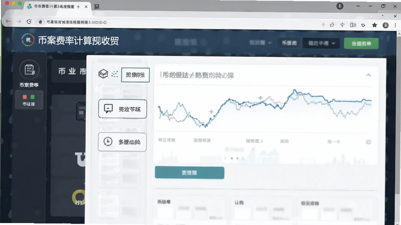Click the leftmost bottom card heading
The image size is (401, 225).
164,202
